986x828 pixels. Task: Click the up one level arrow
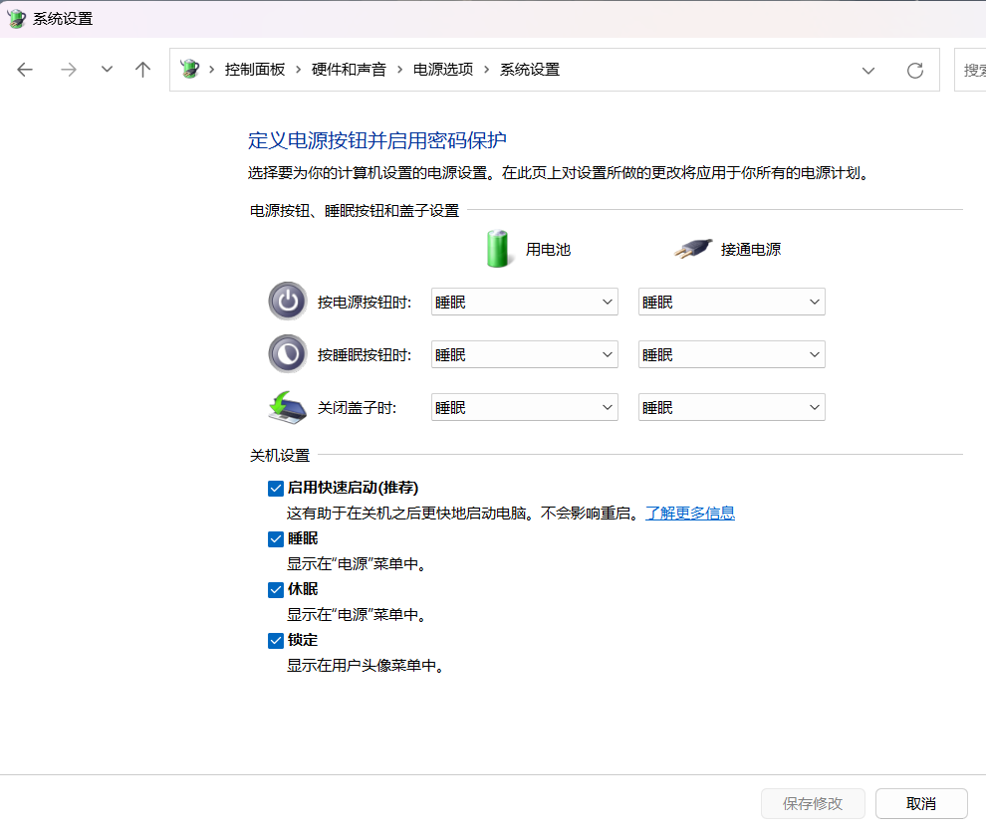(142, 70)
